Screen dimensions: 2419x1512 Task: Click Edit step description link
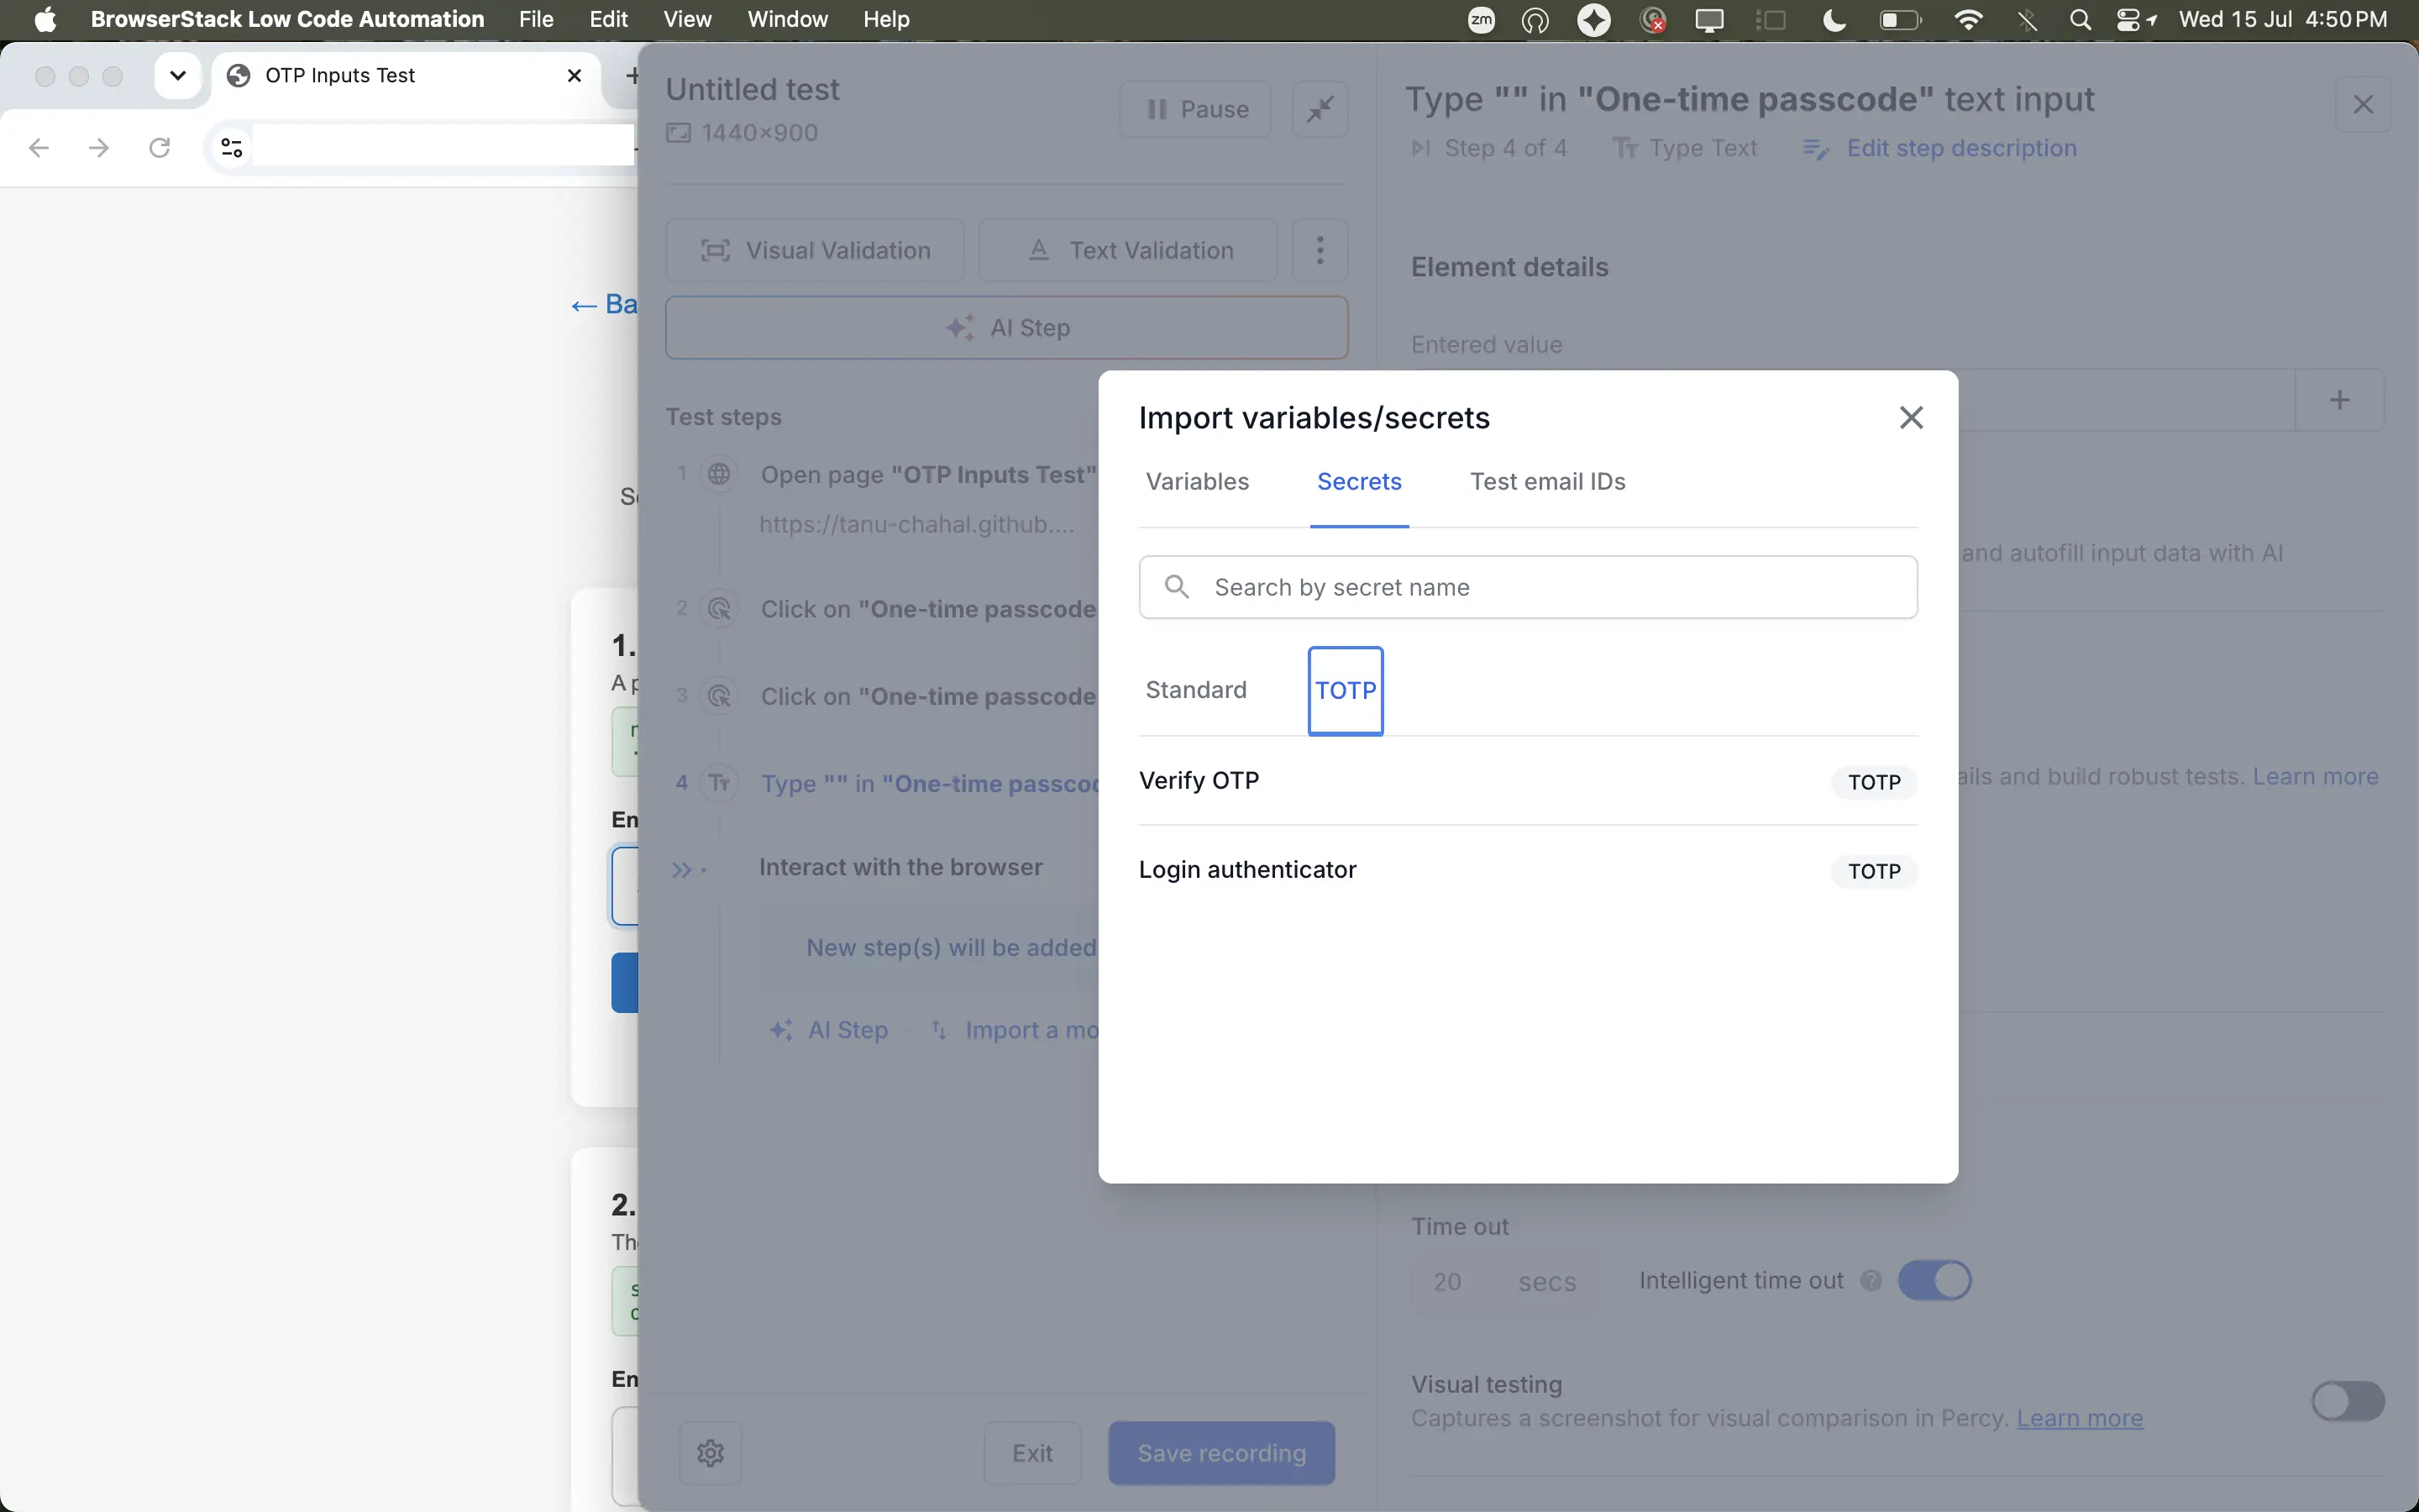click(x=1960, y=148)
